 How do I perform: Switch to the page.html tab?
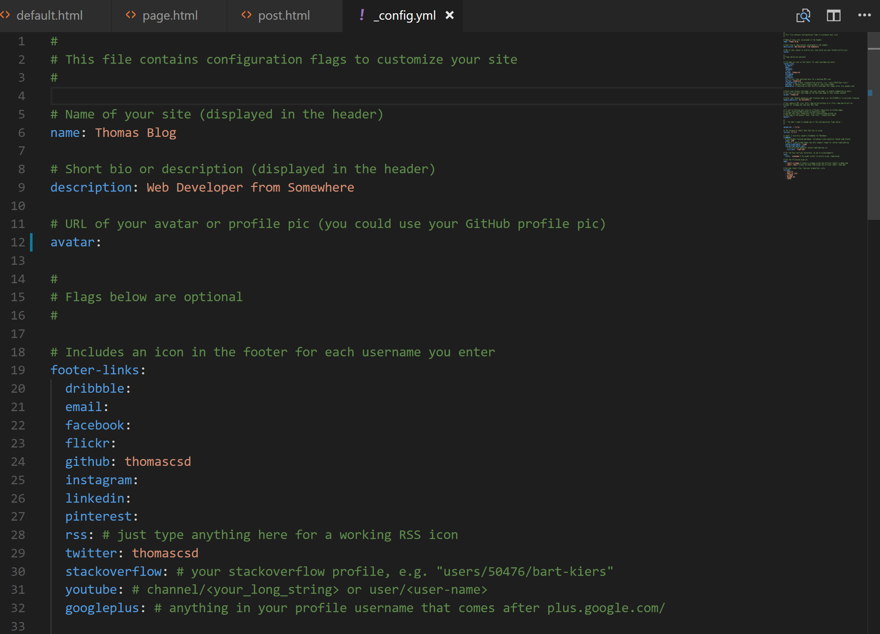click(170, 16)
